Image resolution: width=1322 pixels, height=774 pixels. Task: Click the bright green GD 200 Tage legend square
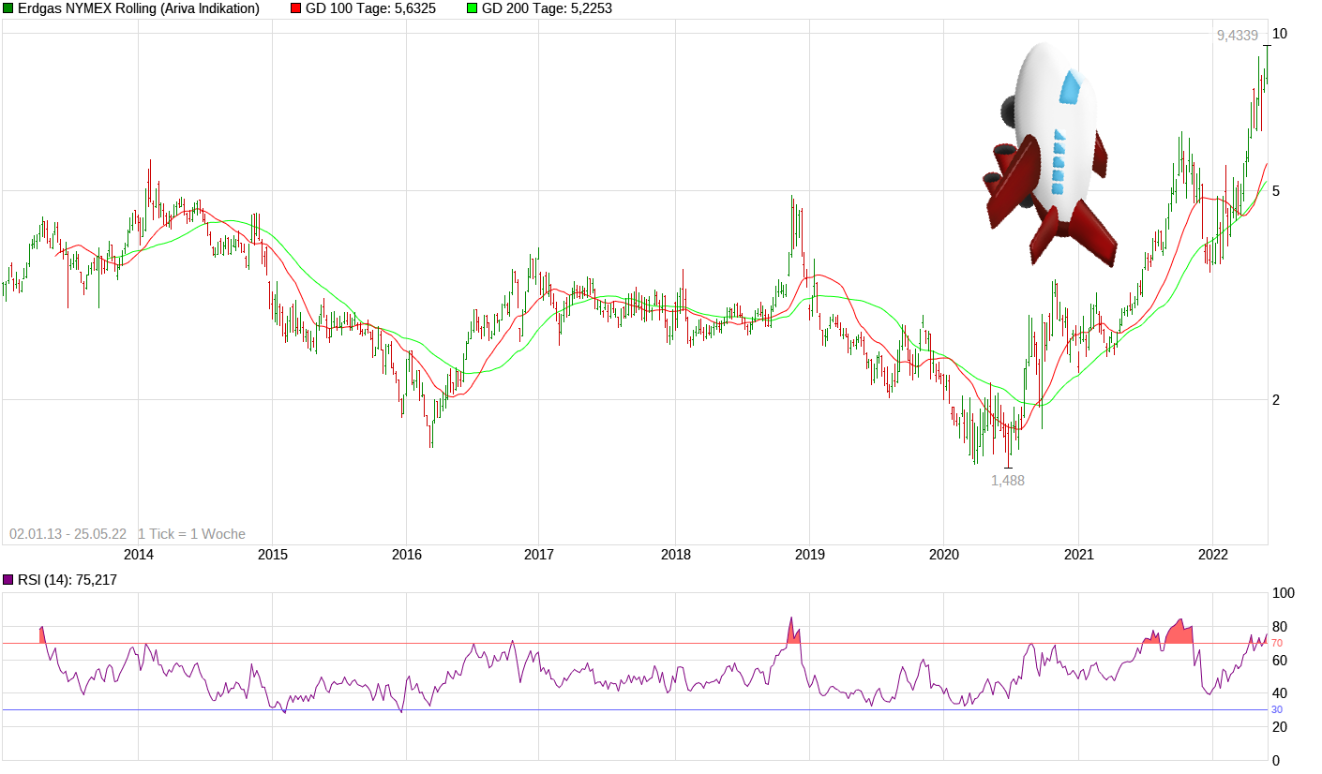472,8
